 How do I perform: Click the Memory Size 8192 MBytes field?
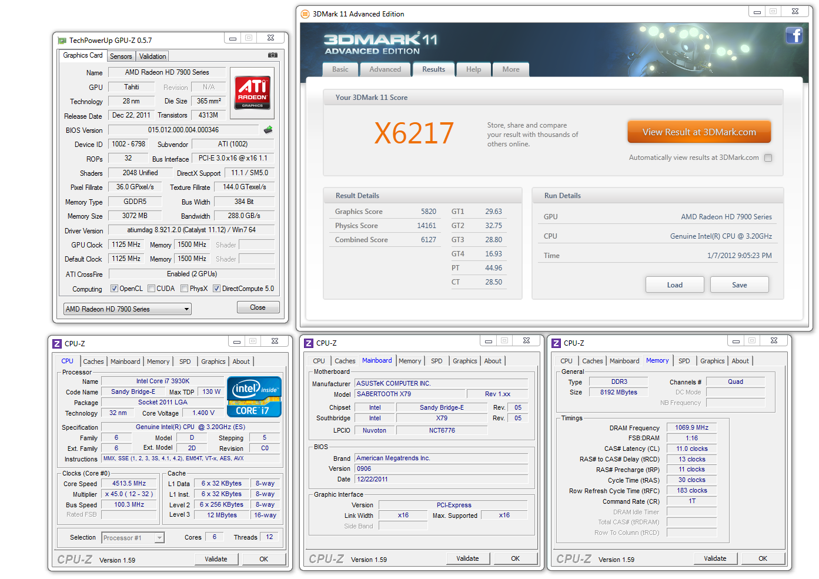[619, 392]
